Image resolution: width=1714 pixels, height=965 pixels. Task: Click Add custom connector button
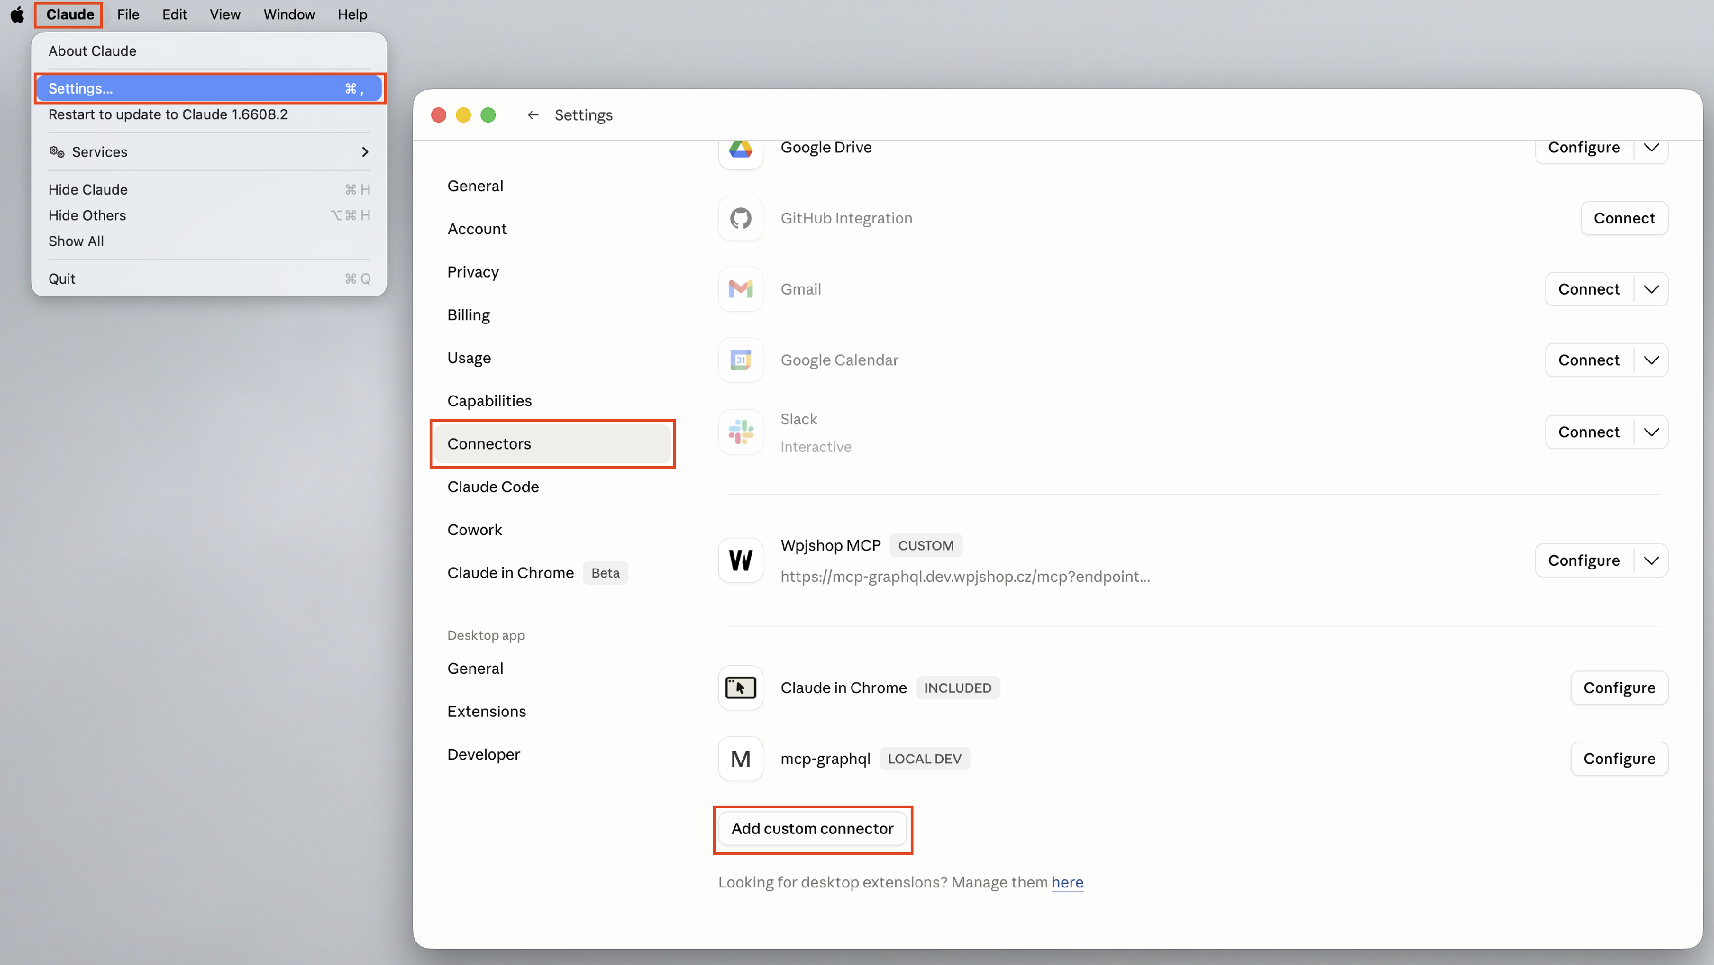click(812, 829)
